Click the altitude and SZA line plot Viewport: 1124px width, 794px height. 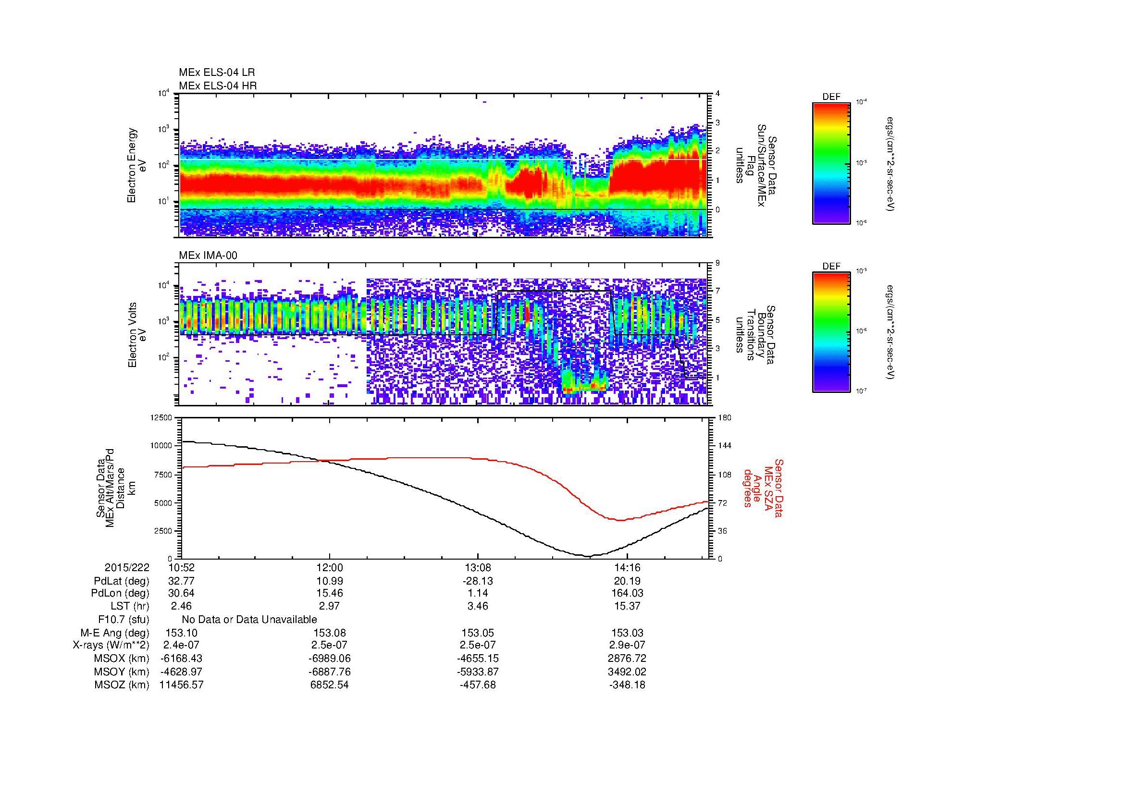[445, 488]
